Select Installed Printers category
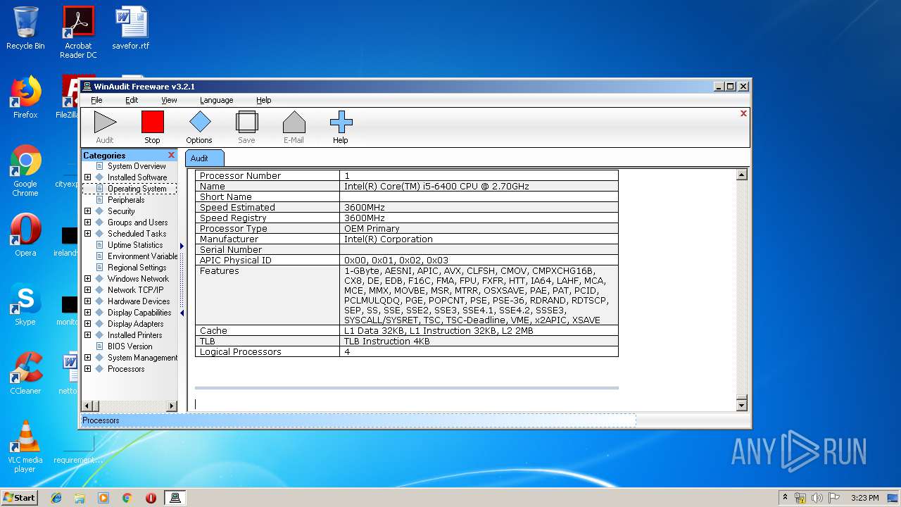The height and width of the screenshot is (507, 901). 134,335
